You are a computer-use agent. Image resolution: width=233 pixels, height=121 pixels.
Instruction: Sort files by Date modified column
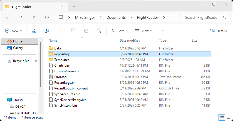130,41
